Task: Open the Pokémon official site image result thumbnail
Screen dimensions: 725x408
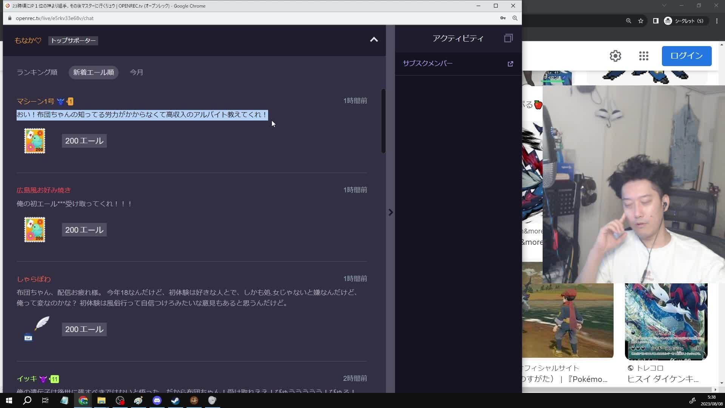Action: click(568, 320)
